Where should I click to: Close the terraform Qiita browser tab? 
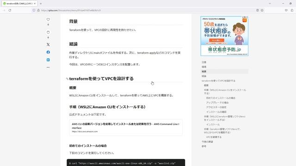(35, 4)
